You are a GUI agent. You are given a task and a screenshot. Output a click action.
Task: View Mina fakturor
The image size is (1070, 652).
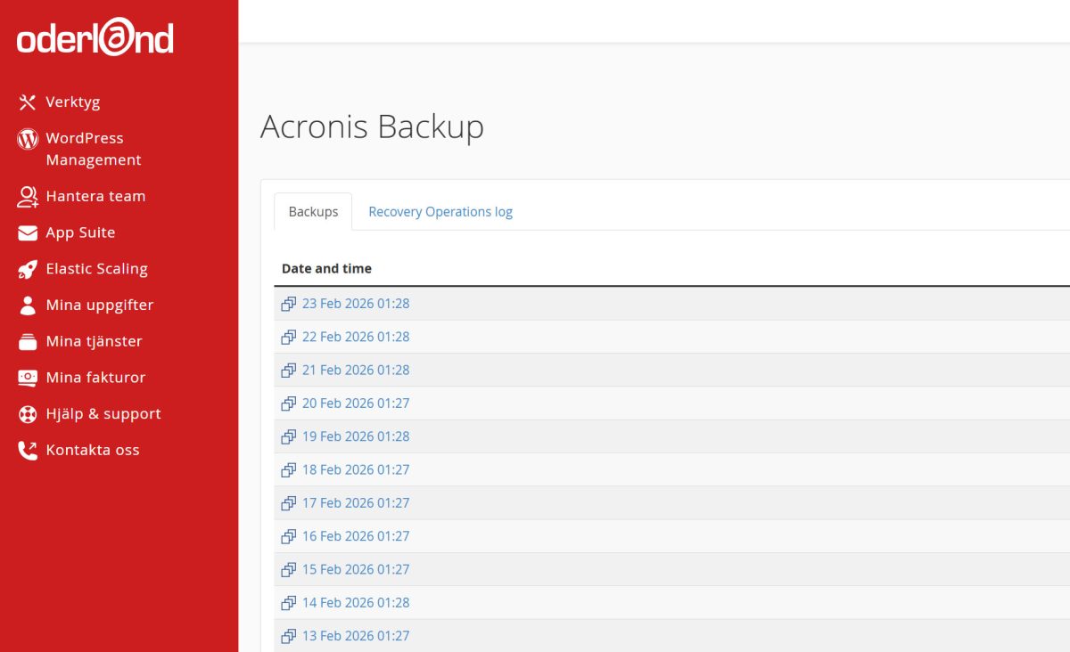[95, 378]
